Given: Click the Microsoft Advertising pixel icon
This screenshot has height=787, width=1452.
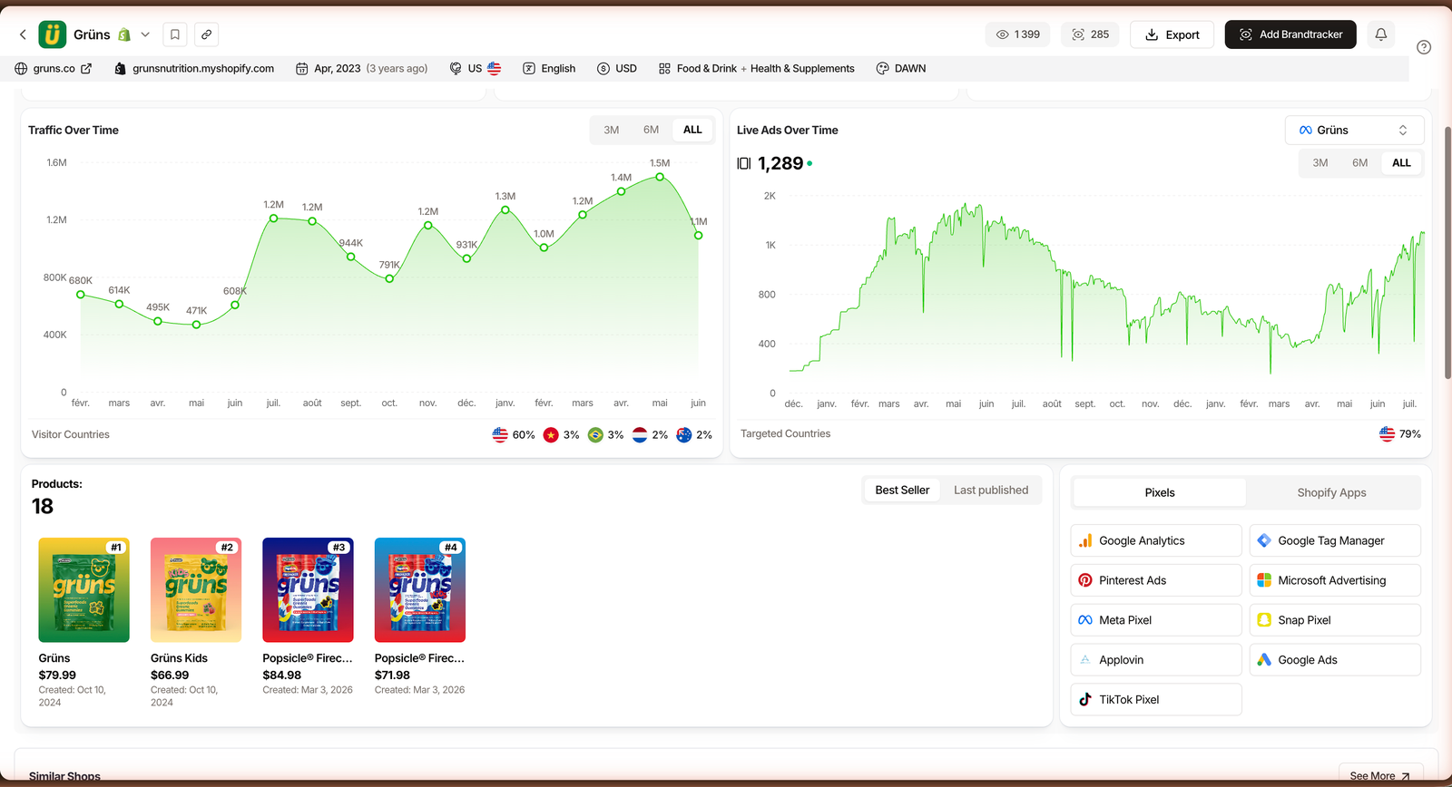Looking at the screenshot, I should pyautogui.click(x=1264, y=580).
